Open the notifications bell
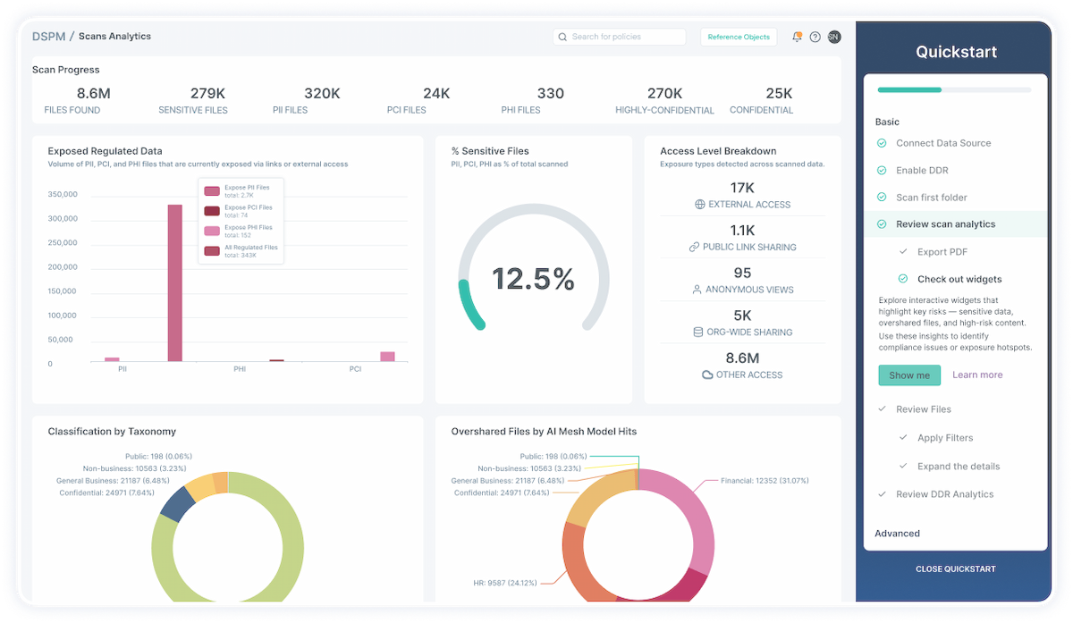The height and width of the screenshot is (623, 1073). coord(798,36)
